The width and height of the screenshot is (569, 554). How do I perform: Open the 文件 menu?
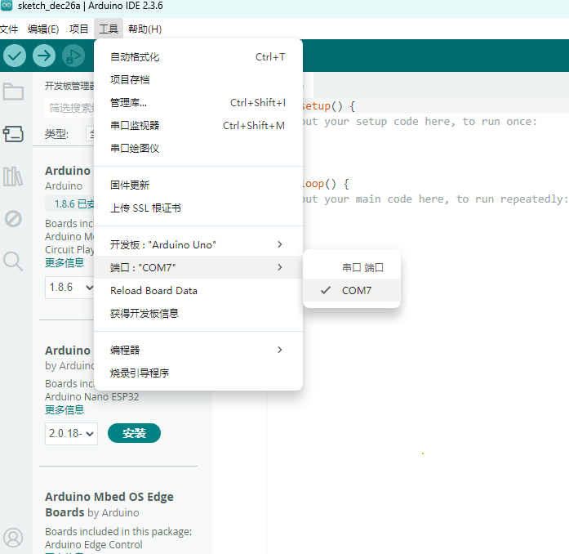click(x=9, y=29)
